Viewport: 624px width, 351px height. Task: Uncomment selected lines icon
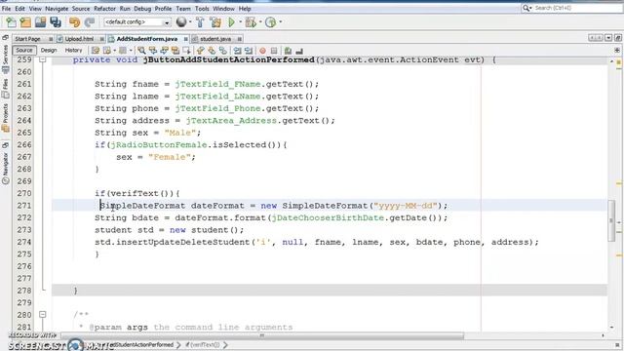coord(299,51)
